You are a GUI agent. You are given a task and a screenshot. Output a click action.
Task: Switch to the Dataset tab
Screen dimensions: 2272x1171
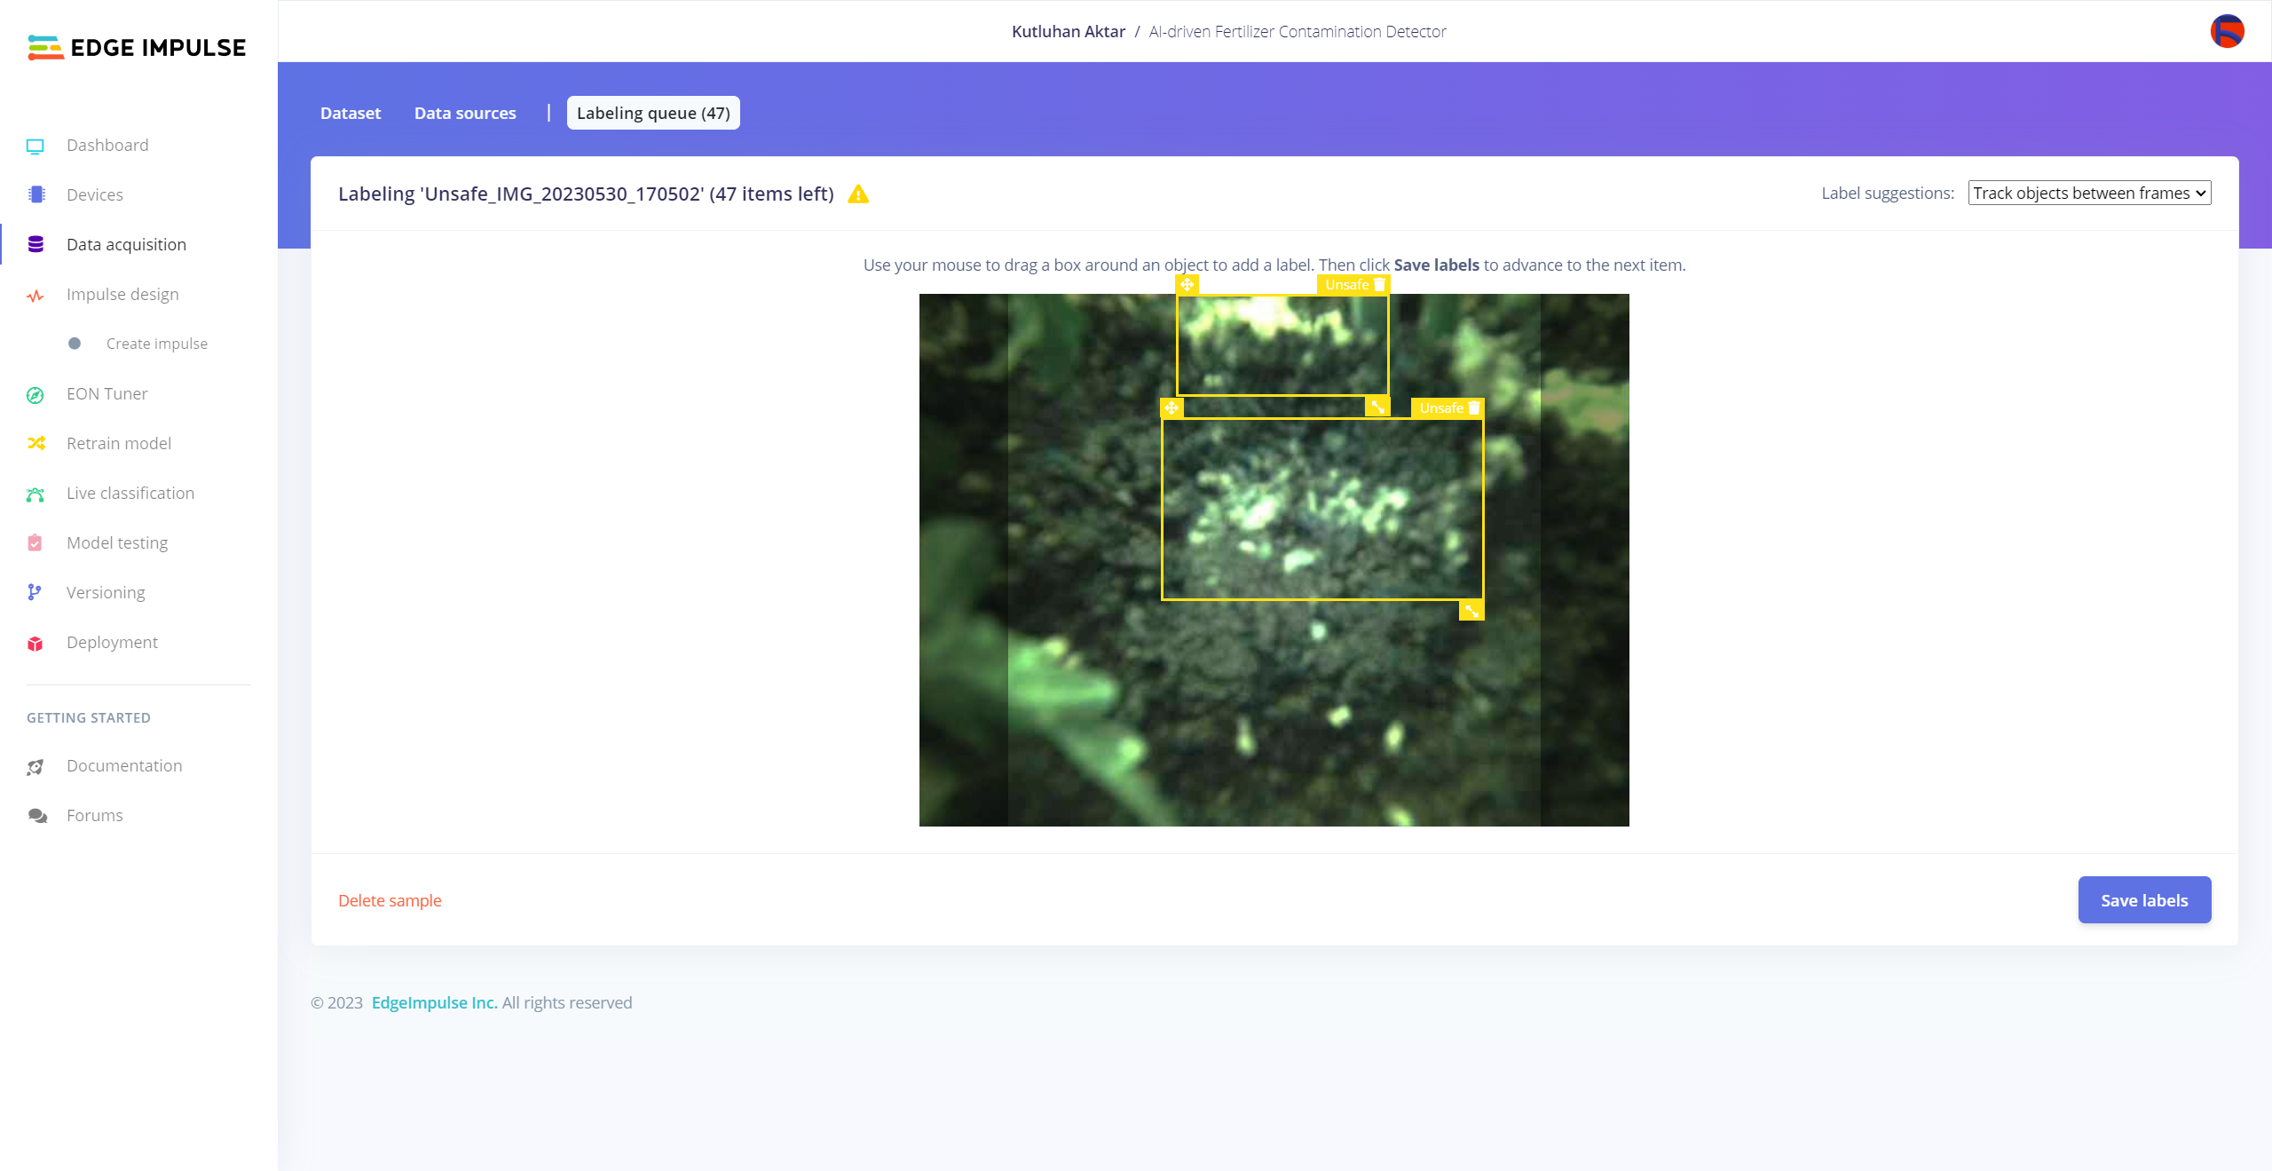(350, 114)
